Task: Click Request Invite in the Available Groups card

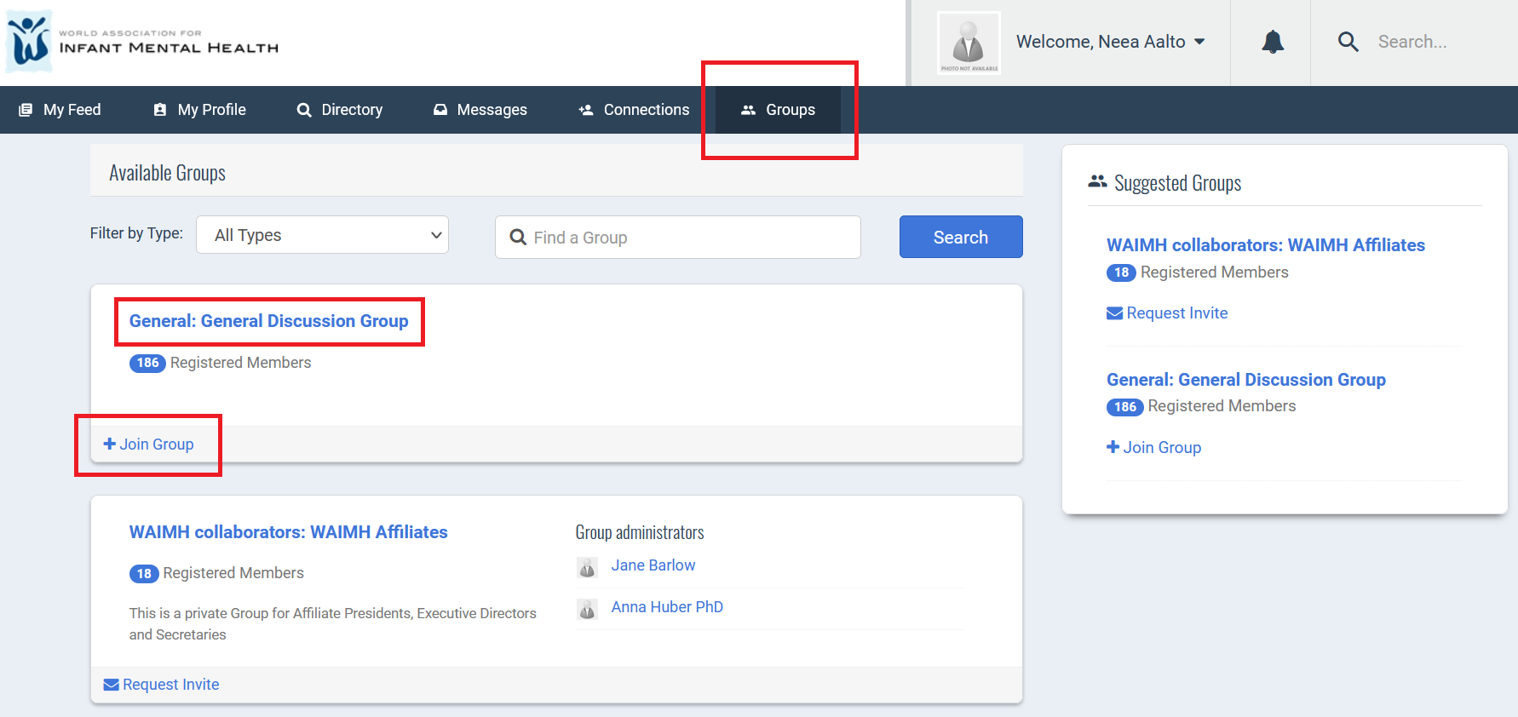Action: pyautogui.click(x=161, y=685)
